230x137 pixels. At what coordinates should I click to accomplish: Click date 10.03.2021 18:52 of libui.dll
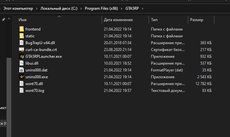(118, 63)
